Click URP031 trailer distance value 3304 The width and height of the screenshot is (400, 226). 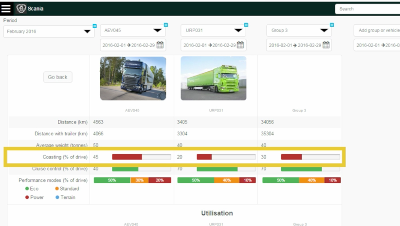click(x=182, y=134)
